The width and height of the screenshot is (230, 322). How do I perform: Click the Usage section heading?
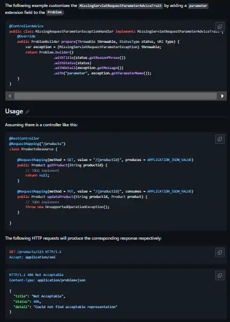click(x=14, y=111)
